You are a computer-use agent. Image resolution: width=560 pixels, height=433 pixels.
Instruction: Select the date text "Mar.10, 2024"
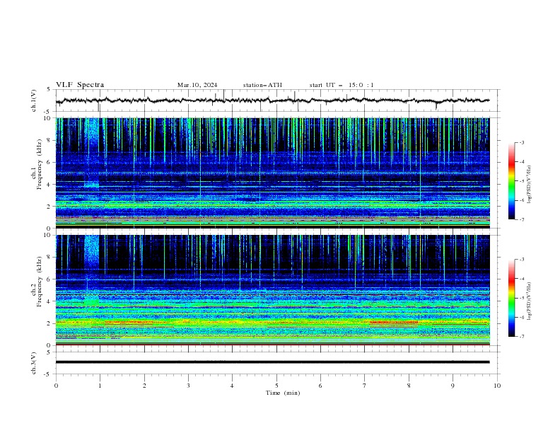197,85
